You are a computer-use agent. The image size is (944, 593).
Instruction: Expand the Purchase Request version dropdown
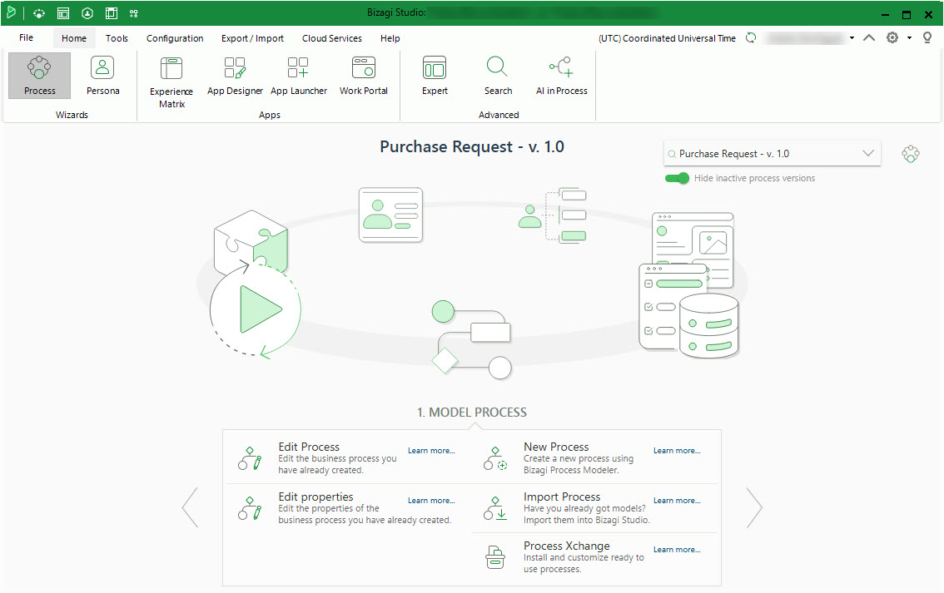tap(868, 153)
